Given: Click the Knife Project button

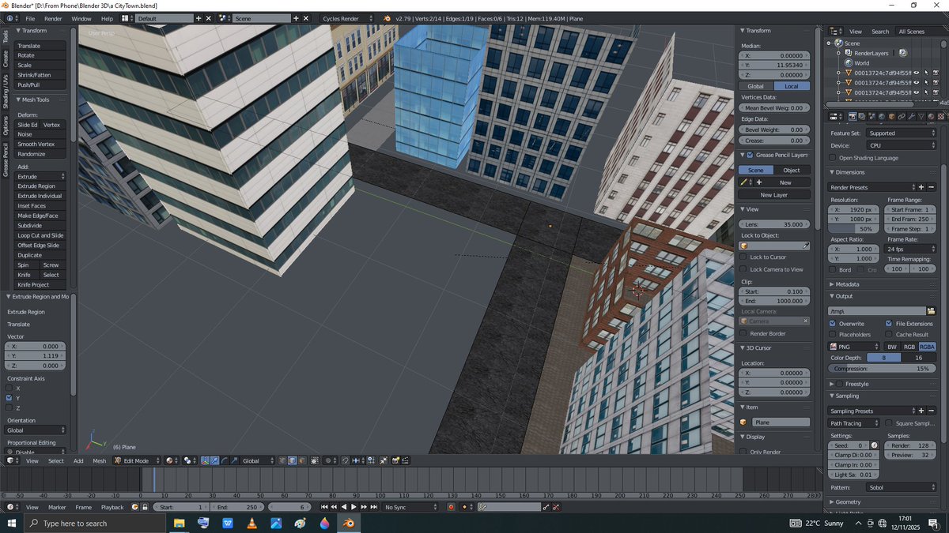Looking at the screenshot, I should pyautogui.click(x=40, y=285).
